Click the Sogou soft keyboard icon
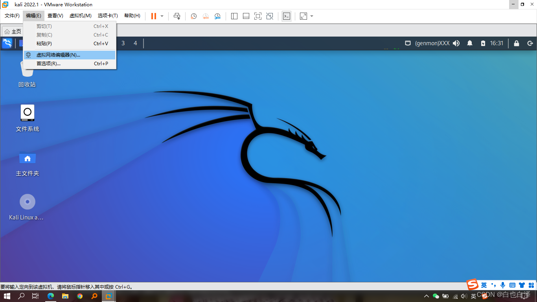Viewport: 537px width, 302px height. tap(512, 285)
